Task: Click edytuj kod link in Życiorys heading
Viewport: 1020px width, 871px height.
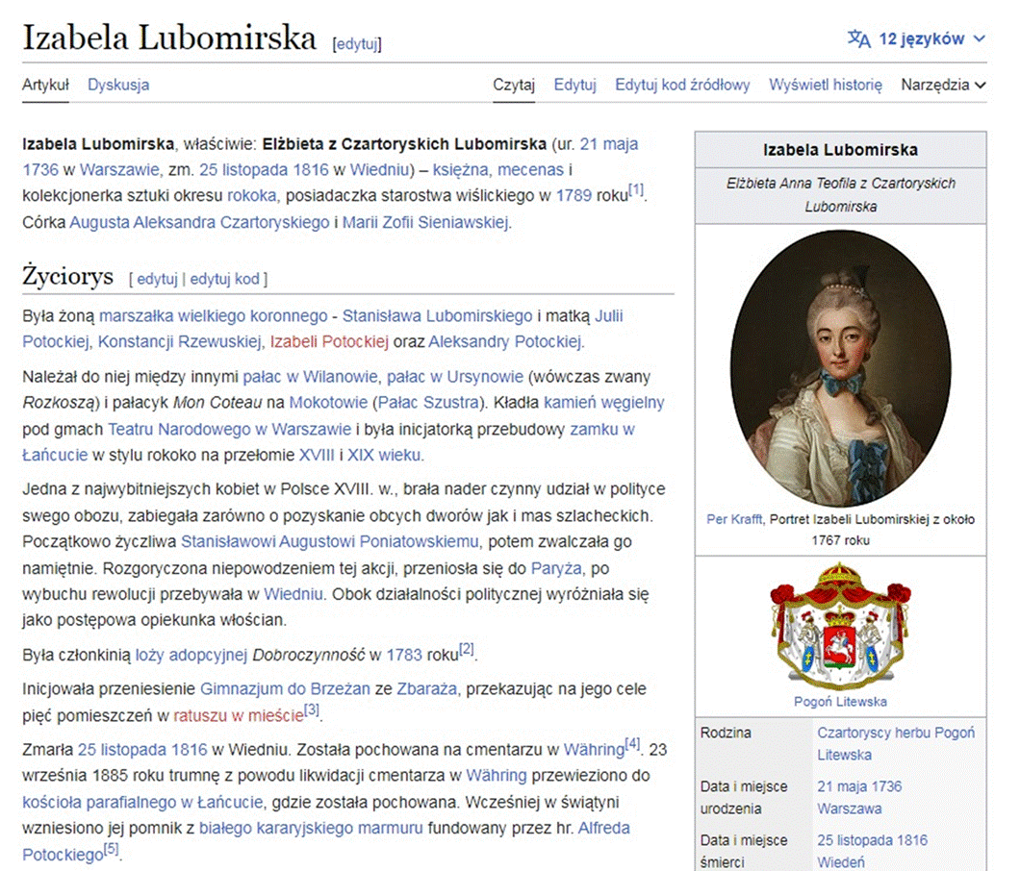Action: (224, 279)
